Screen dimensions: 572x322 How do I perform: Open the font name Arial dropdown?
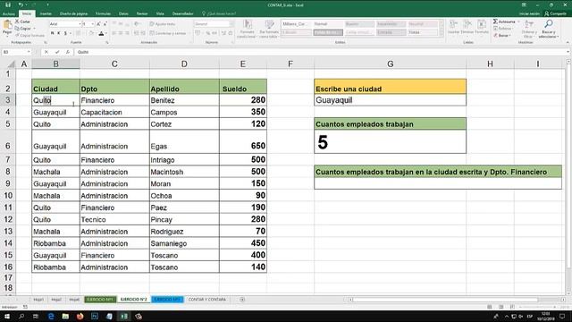[x=80, y=24]
